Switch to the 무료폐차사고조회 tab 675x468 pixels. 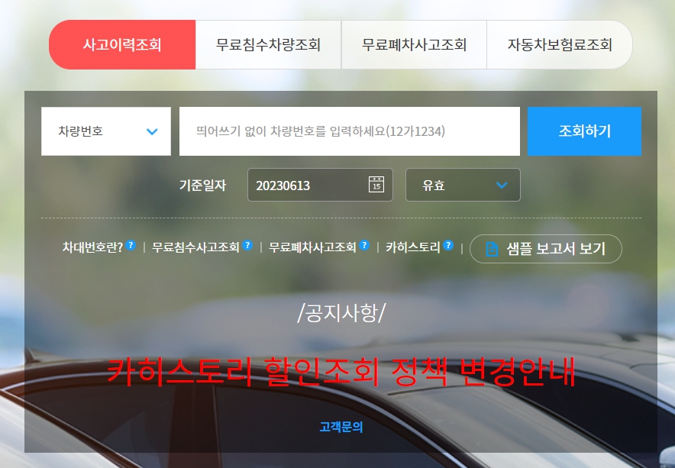[413, 45]
